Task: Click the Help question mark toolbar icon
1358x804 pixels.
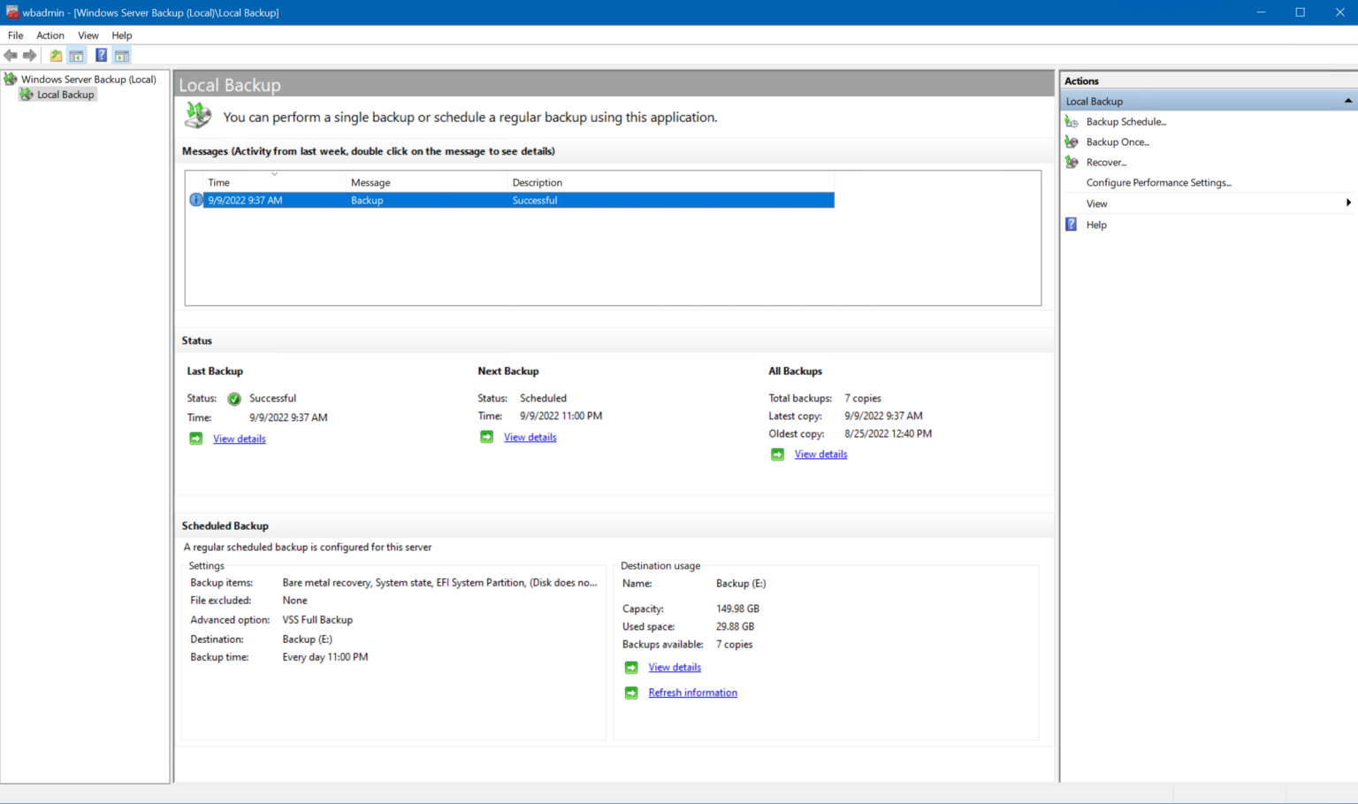Action: (101, 55)
